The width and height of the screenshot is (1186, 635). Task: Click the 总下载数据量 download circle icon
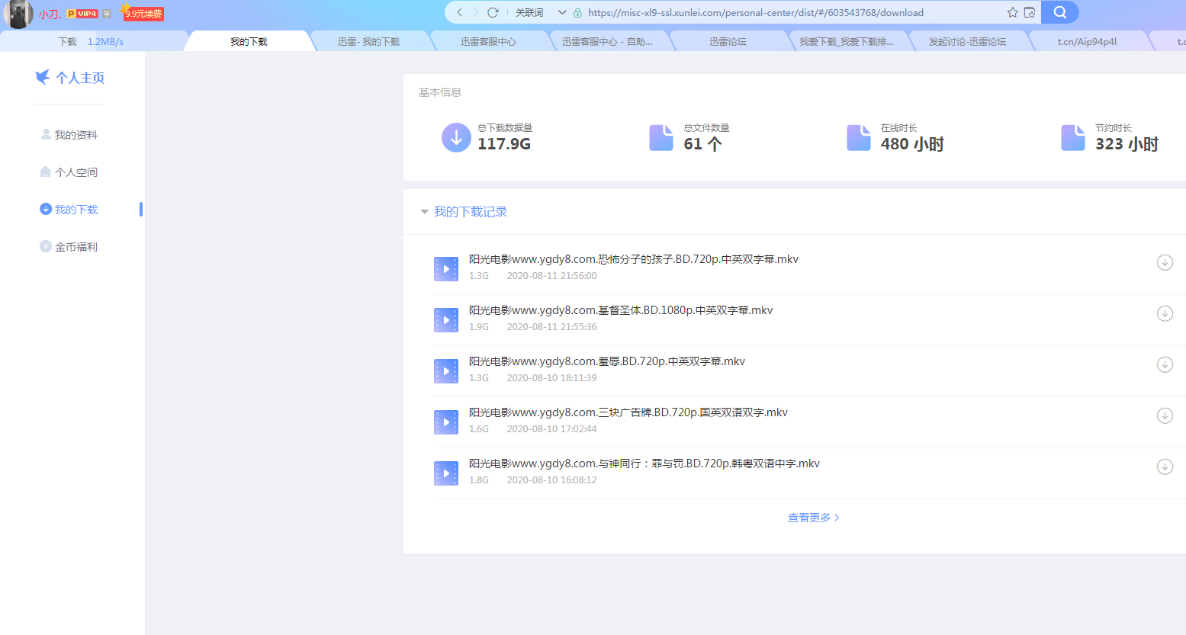[456, 138]
